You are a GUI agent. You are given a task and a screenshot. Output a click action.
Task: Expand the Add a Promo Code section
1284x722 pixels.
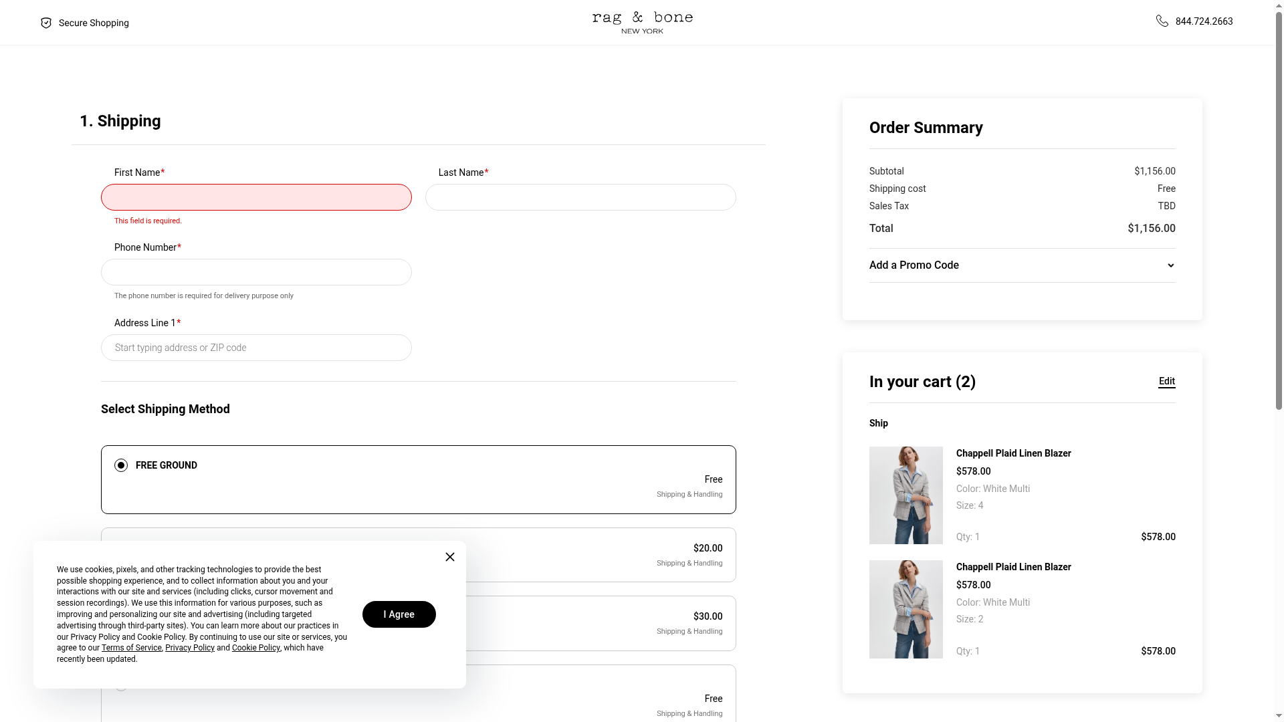click(914, 265)
